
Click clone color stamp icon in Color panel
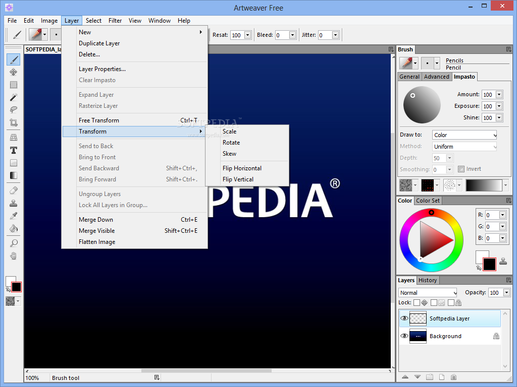tap(503, 261)
